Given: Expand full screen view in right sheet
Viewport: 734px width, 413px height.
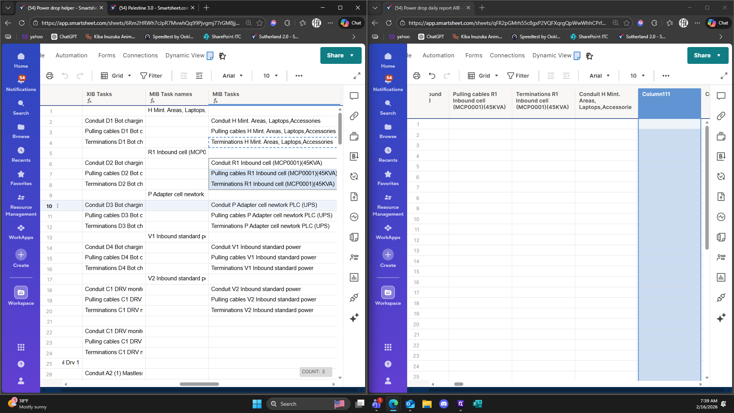Looking at the screenshot, I should pyautogui.click(x=724, y=76).
